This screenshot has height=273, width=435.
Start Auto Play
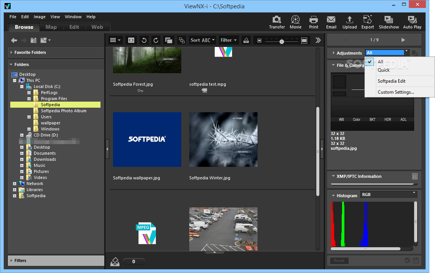[412, 22]
